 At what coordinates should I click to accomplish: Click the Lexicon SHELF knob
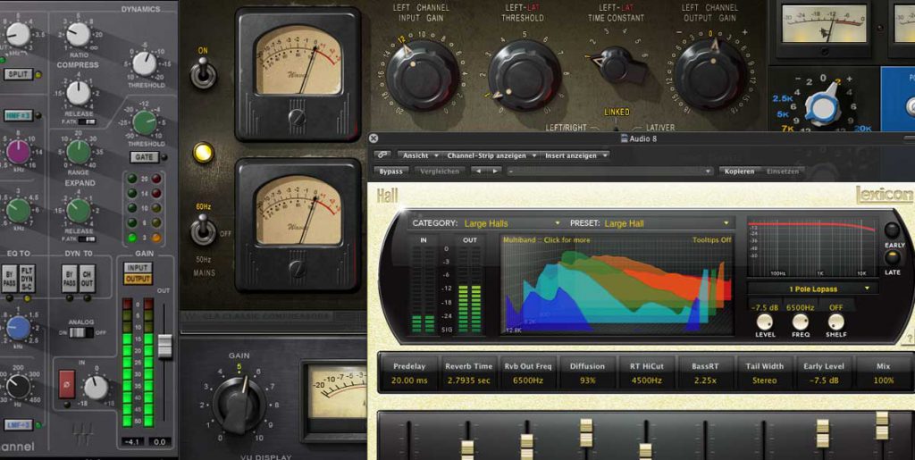836,322
